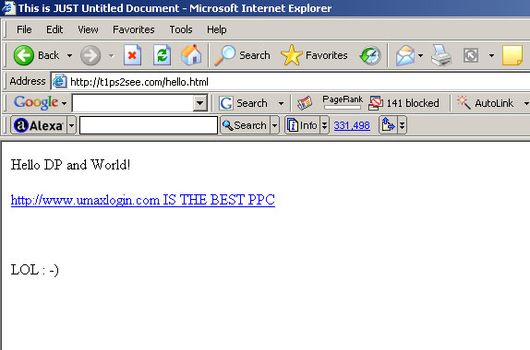Click the grey Forward arrow button

[90, 55]
